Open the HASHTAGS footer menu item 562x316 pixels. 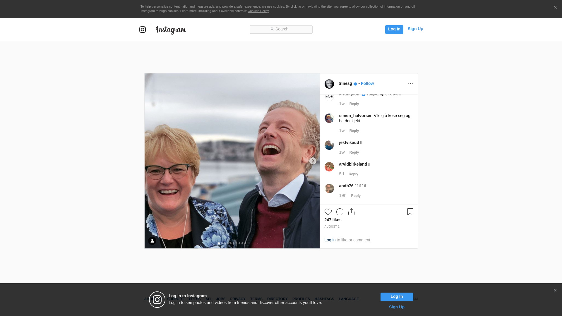pos(324,299)
